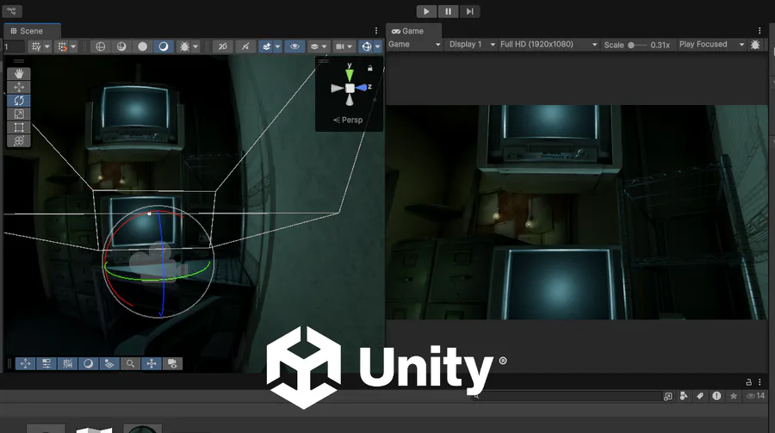Open the Play Focused dropdown

pos(712,45)
